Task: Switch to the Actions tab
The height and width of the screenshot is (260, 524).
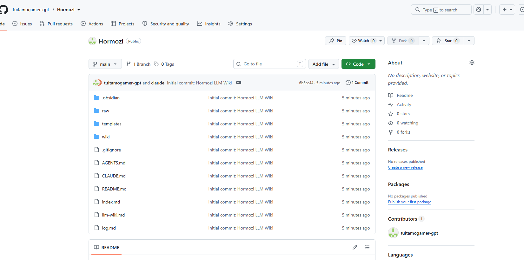Action: click(92, 24)
